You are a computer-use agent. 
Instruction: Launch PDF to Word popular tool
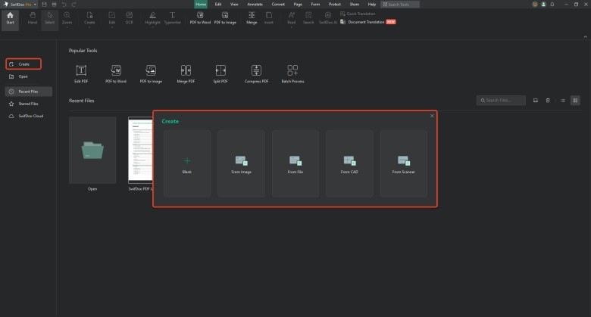point(116,74)
